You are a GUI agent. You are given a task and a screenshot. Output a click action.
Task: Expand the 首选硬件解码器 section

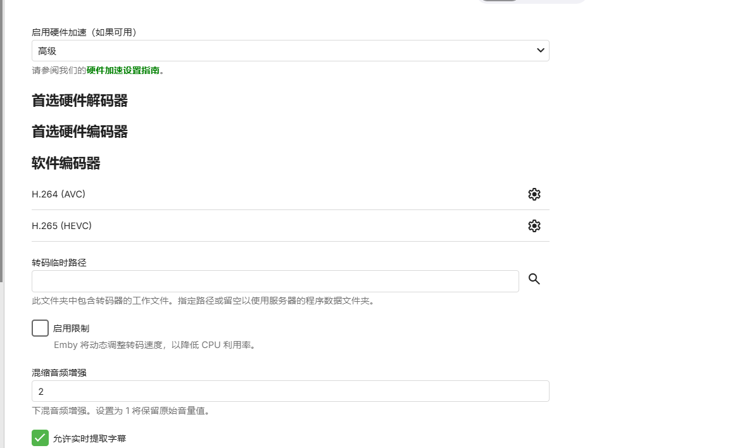tap(80, 101)
